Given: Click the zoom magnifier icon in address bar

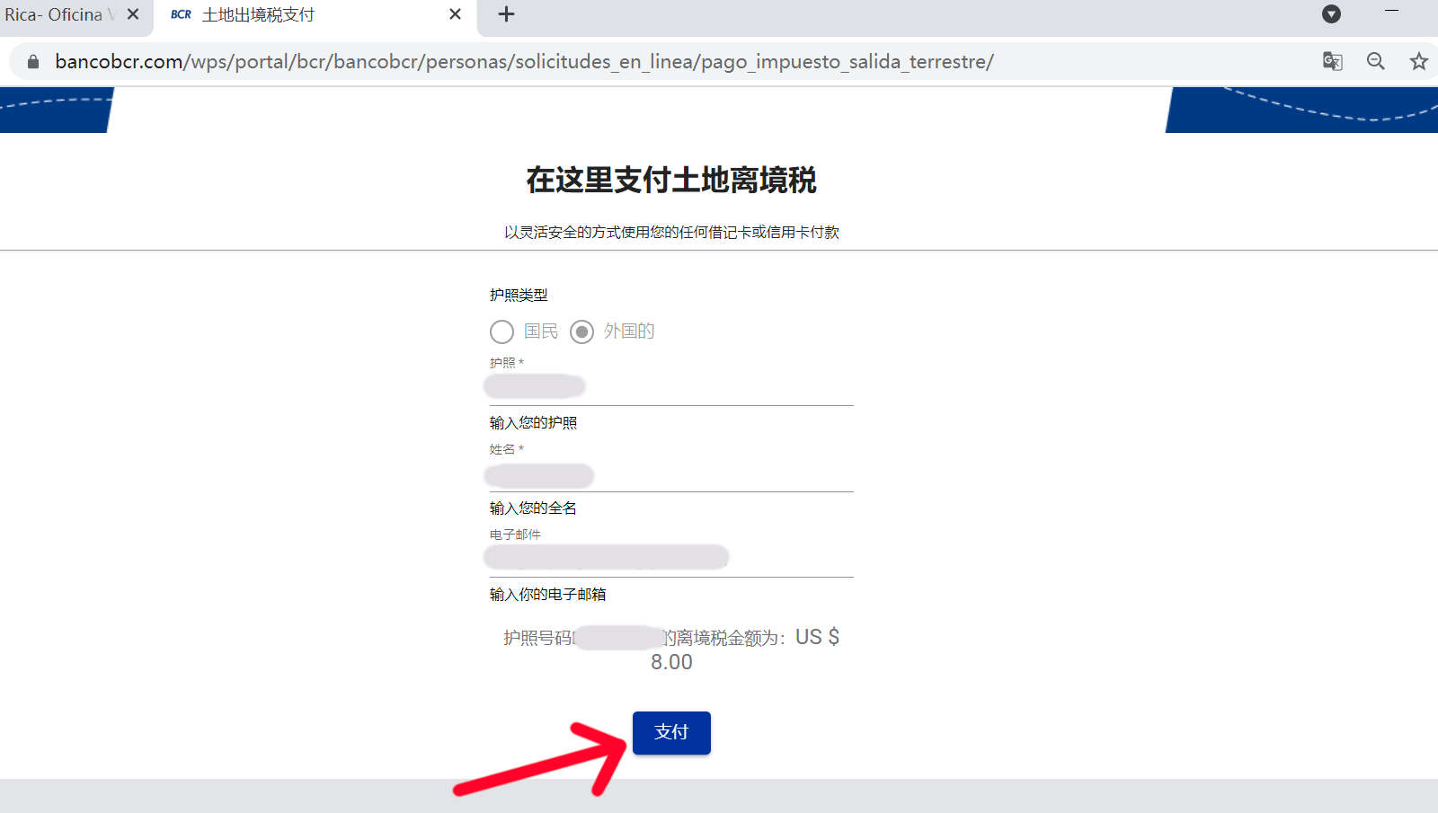Looking at the screenshot, I should point(1375,61).
